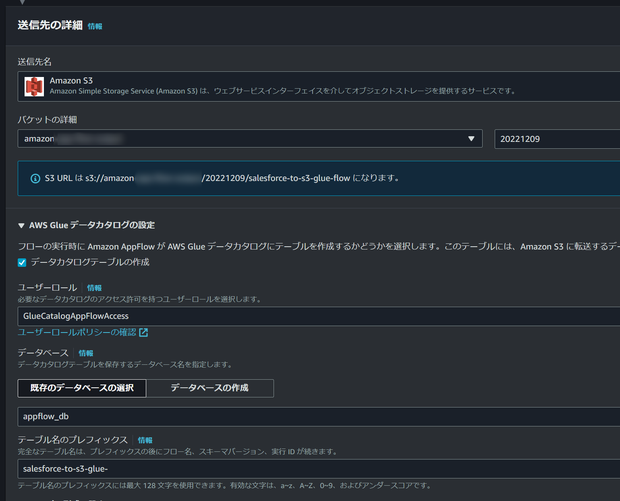
Task: Open 情報 link next to データベース
Action: click(x=86, y=353)
